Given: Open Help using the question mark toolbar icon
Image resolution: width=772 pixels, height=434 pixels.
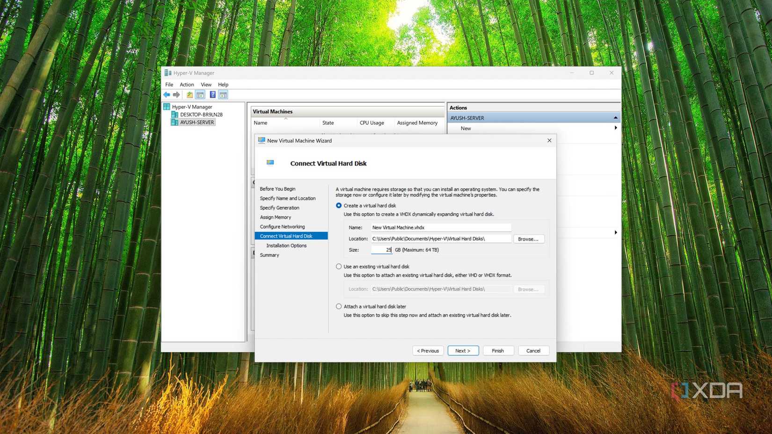Looking at the screenshot, I should (x=212, y=94).
